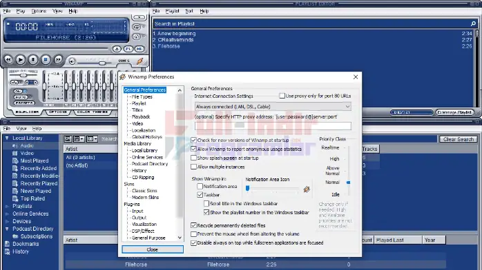
Task: Open the Recently Played library view
Action: pos(39,183)
